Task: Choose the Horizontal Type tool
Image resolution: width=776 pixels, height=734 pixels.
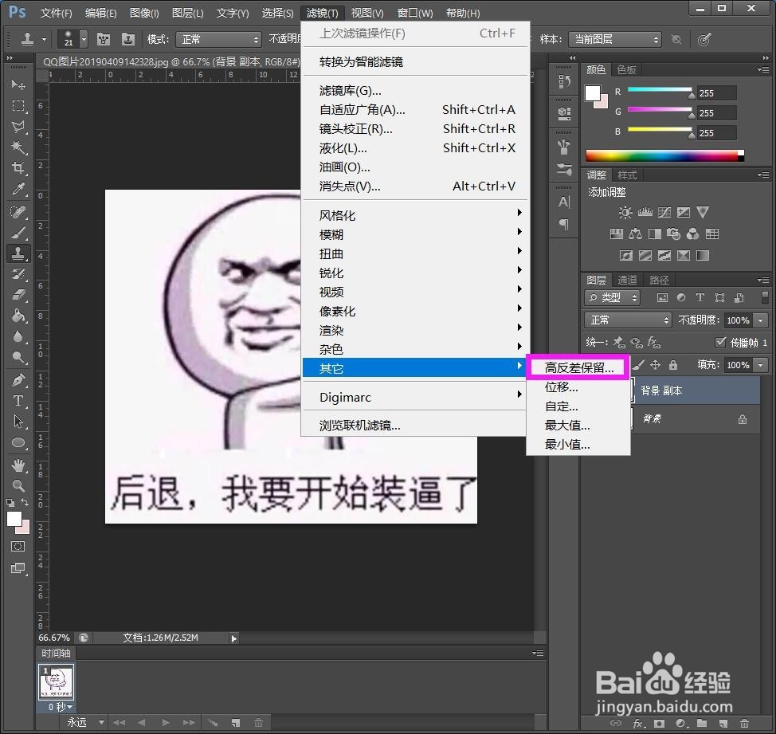Action: 18,401
